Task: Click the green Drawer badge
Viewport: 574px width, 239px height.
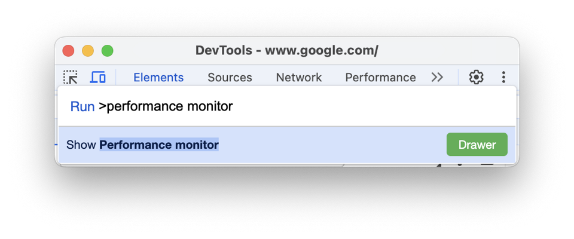Action: click(477, 145)
